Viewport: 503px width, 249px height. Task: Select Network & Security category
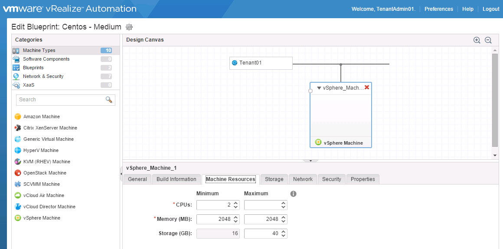[66, 76]
